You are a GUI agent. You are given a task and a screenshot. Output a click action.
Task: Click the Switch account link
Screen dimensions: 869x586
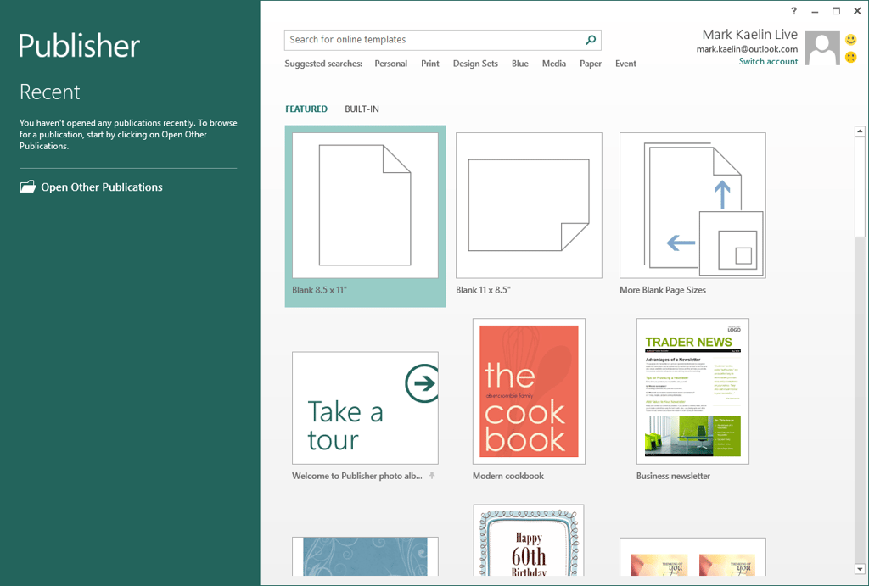[x=768, y=61]
